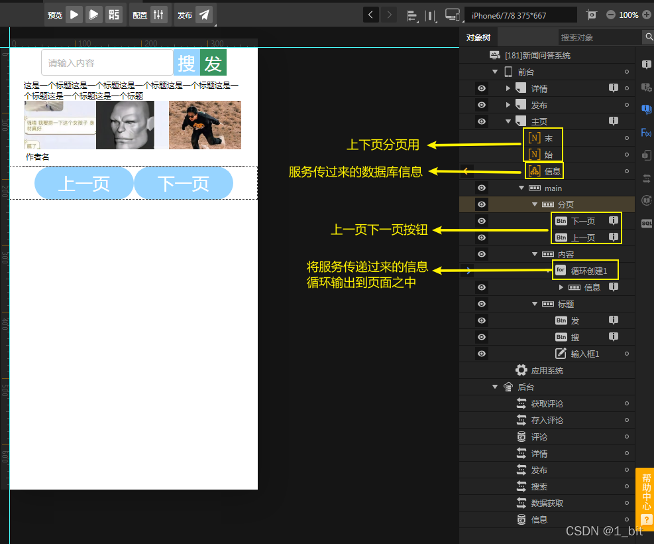Click the info icon on 下一页 row
The image size is (654, 544).
point(613,220)
